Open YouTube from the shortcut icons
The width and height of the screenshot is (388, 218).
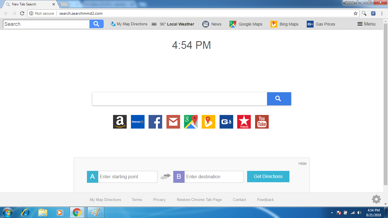pyautogui.click(x=261, y=121)
